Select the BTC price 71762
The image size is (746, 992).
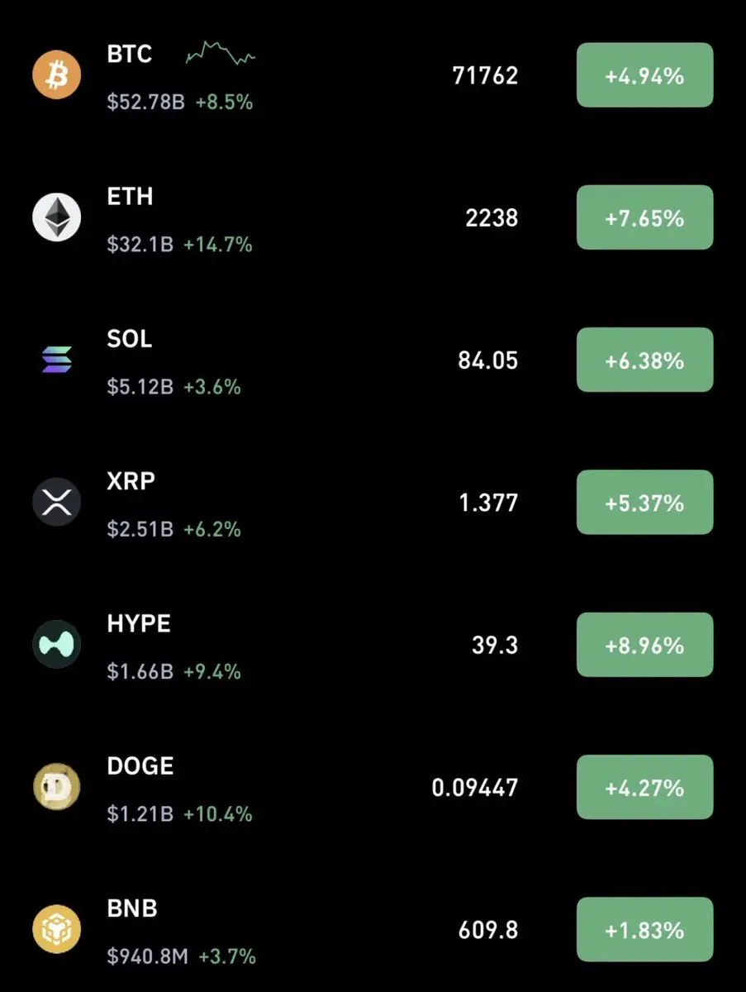coord(485,76)
